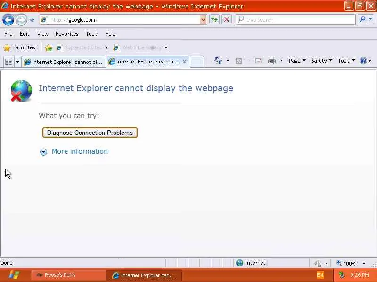Click the Refresh page icon

pyautogui.click(x=214, y=20)
